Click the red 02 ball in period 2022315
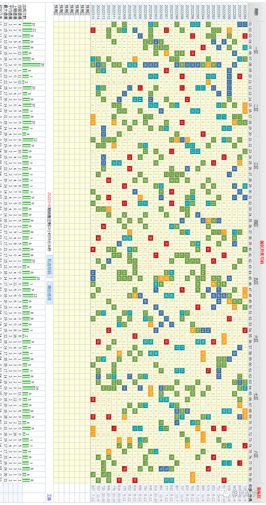Image resolution: width=266 pixels, height=505 pixels. click(93, 30)
